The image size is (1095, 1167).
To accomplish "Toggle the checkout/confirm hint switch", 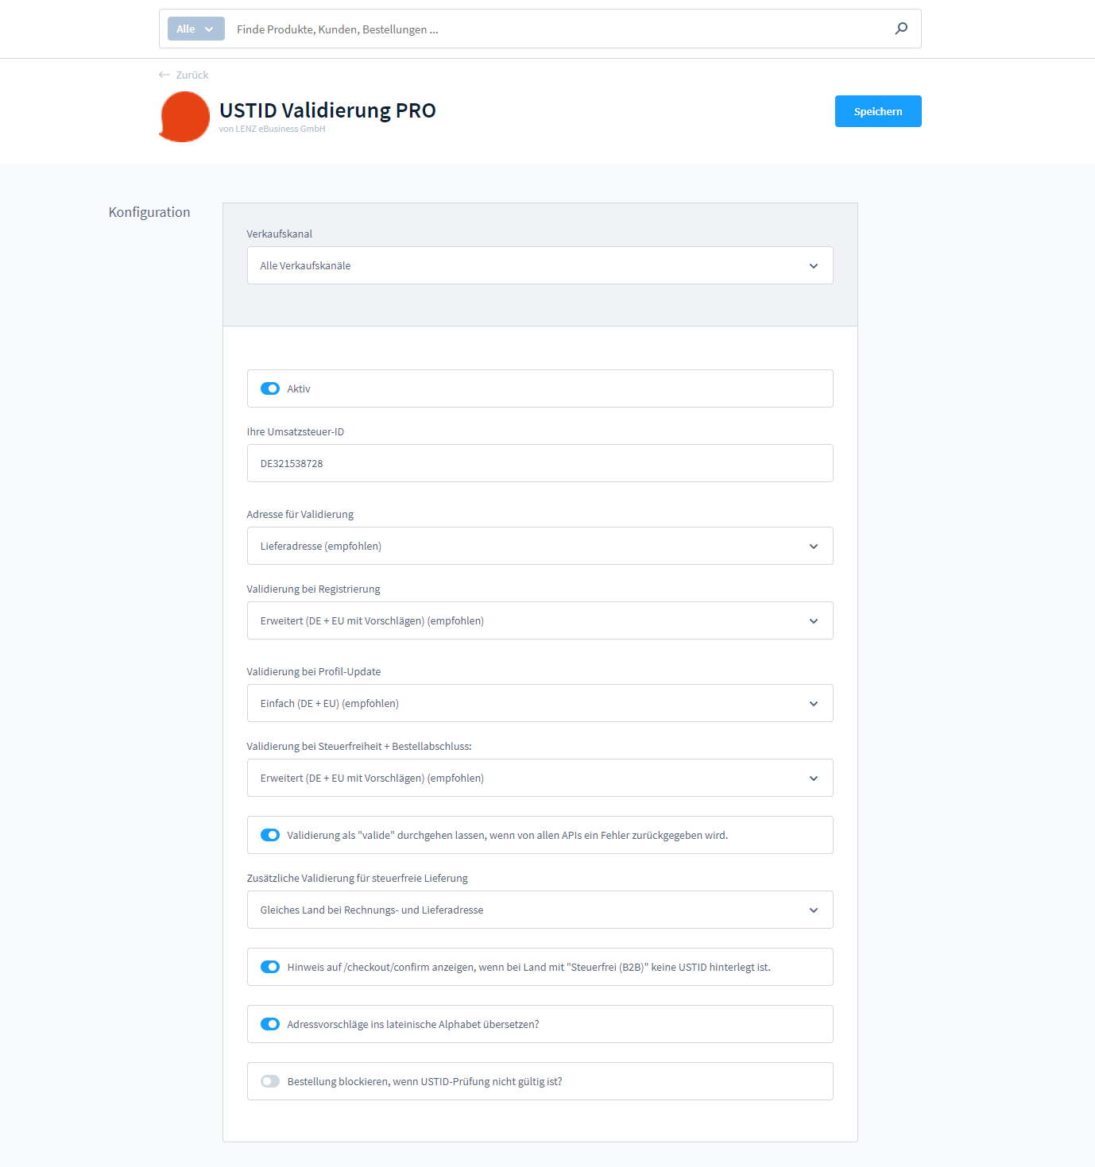I will pyautogui.click(x=270, y=967).
